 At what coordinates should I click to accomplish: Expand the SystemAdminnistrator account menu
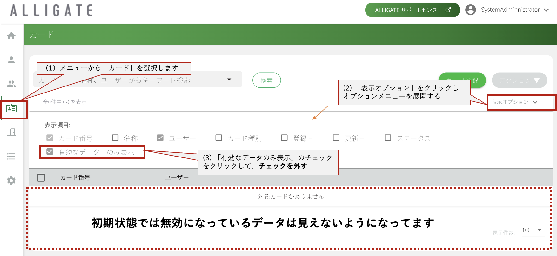pos(515,10)
